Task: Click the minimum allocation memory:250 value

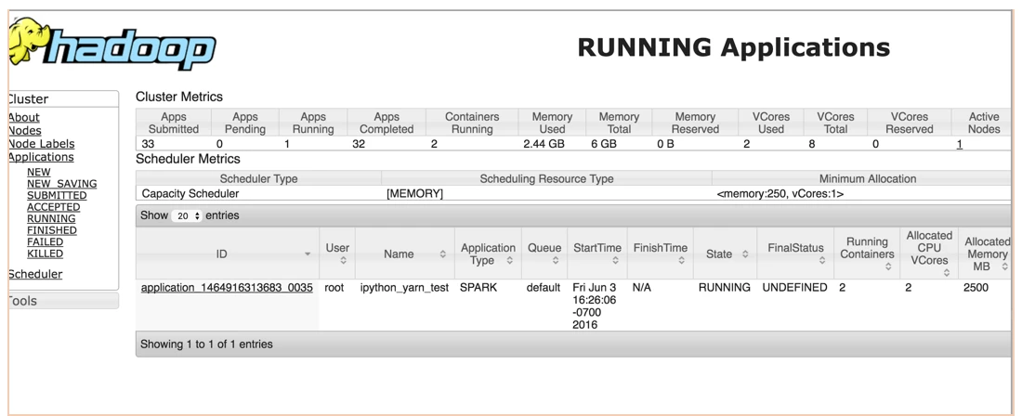Action: point(780,194)
